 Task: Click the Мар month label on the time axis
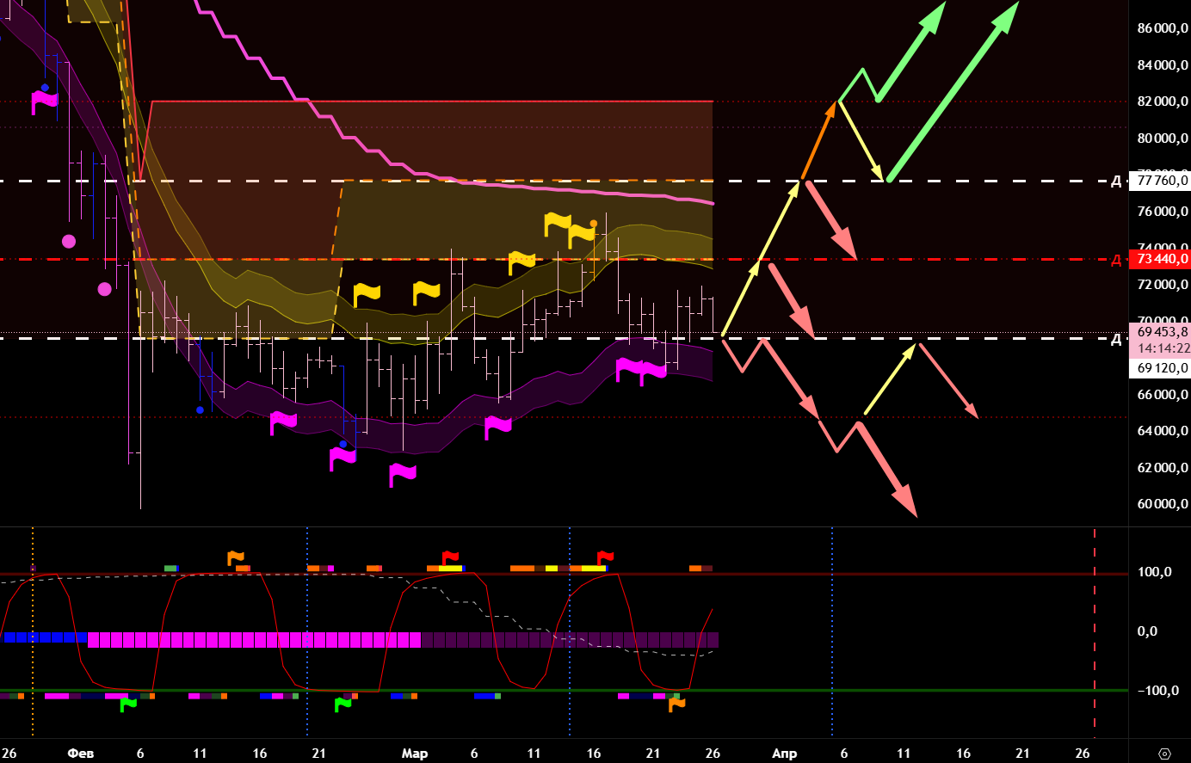(414, 754)
